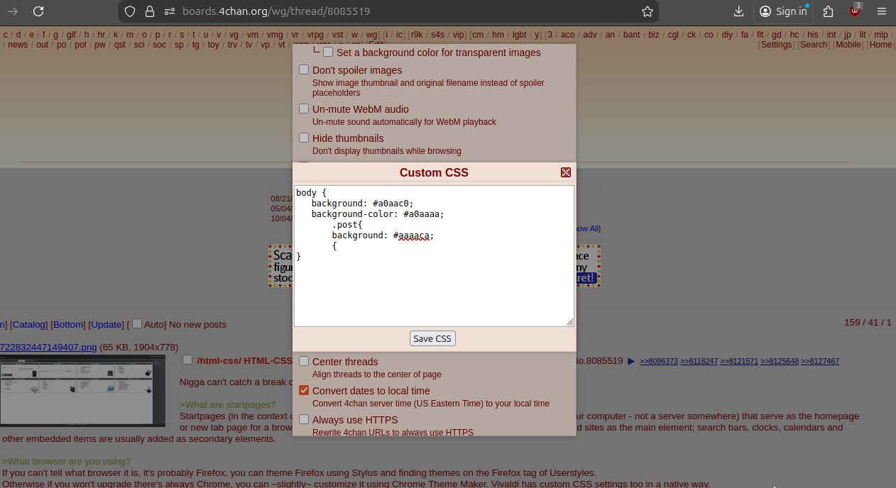Toggle Un-mute WebM audio checkbox
The width and height of the screenshot is (896, 488).
pyautogui.click(x=304, y=109)
